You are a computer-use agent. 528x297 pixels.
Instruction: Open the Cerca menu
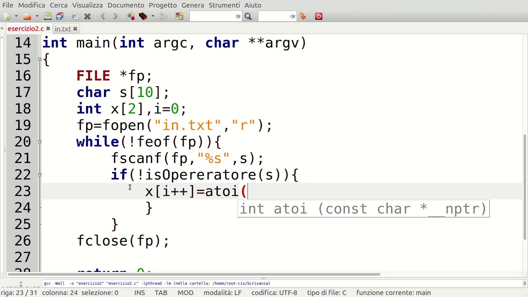point(59,5)
